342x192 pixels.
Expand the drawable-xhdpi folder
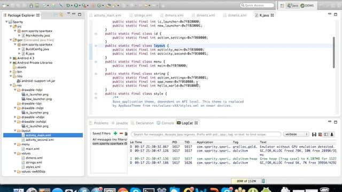point(15,117)
